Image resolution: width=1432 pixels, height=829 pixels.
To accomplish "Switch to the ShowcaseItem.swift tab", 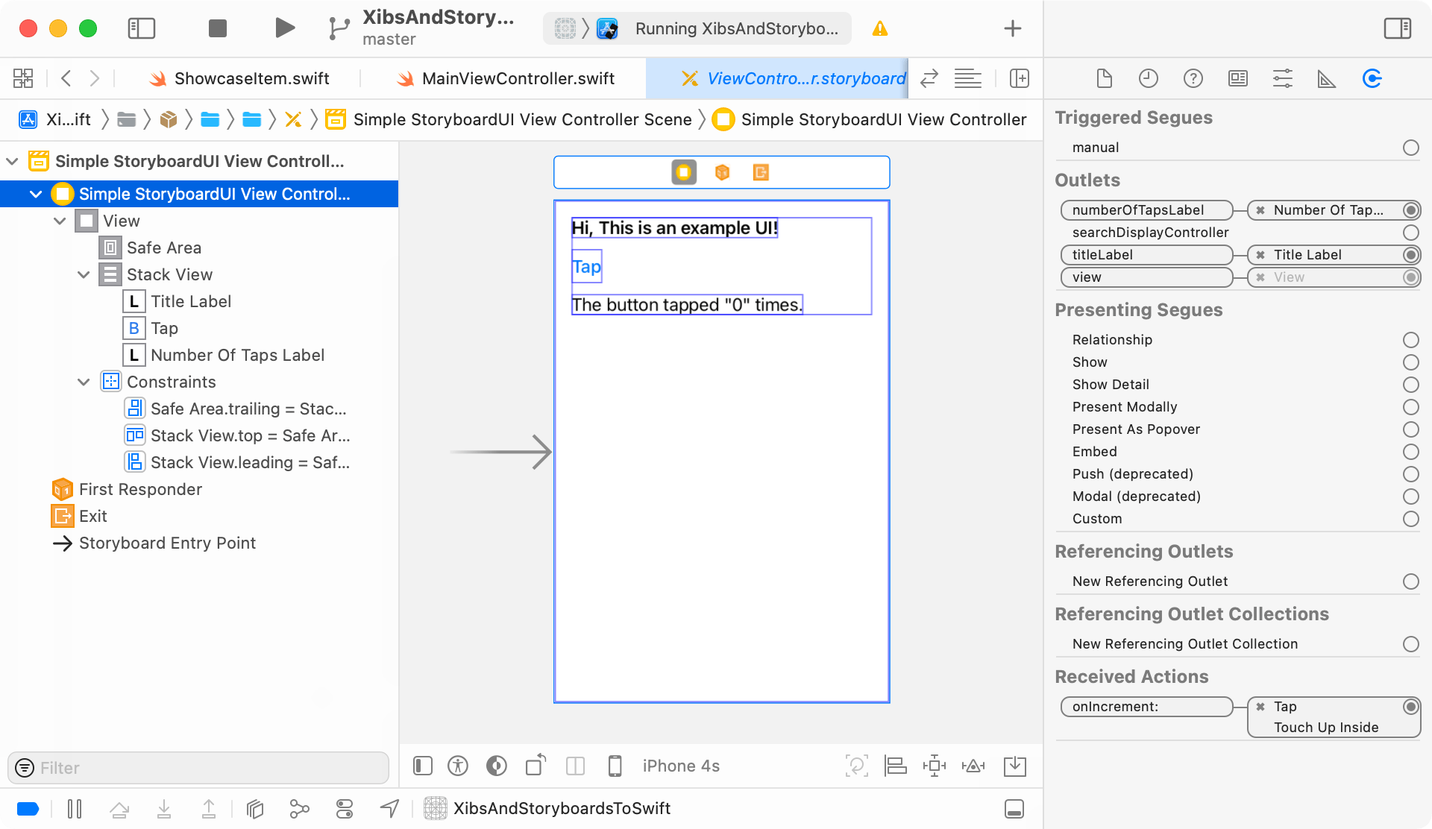I will (x=251, y=78).
